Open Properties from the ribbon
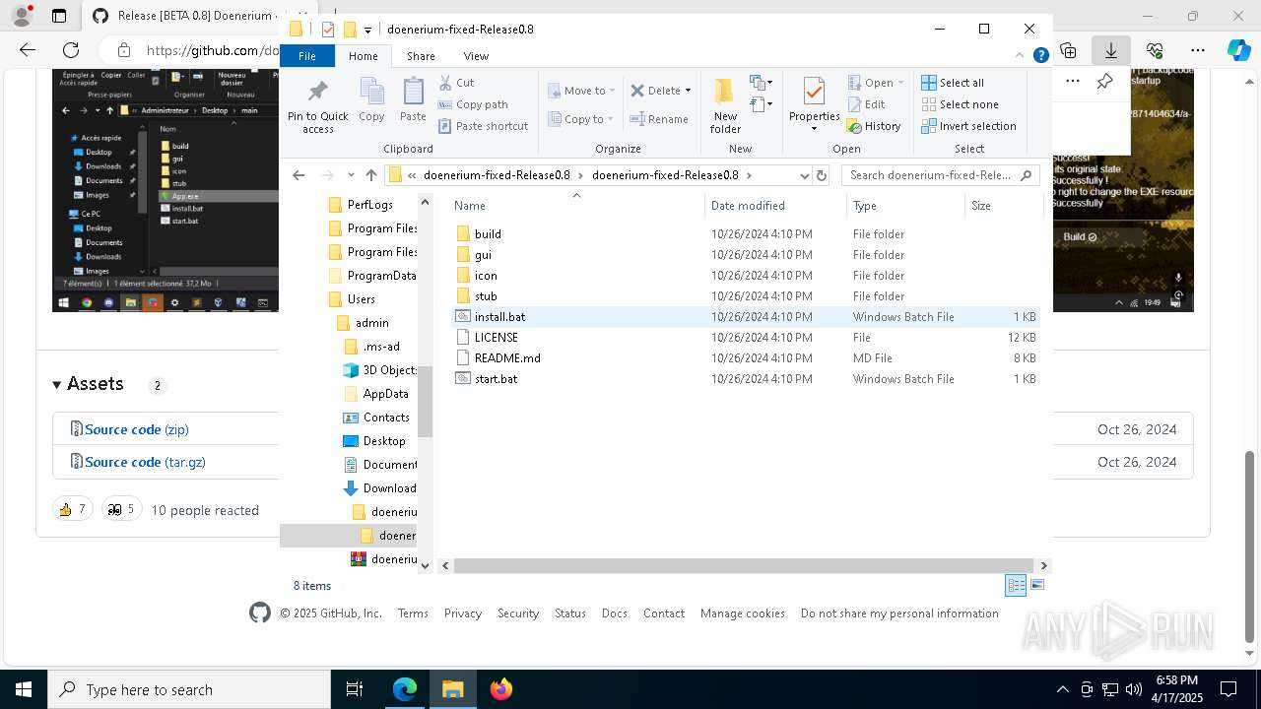1261x709 pixels. coord(814,106)
